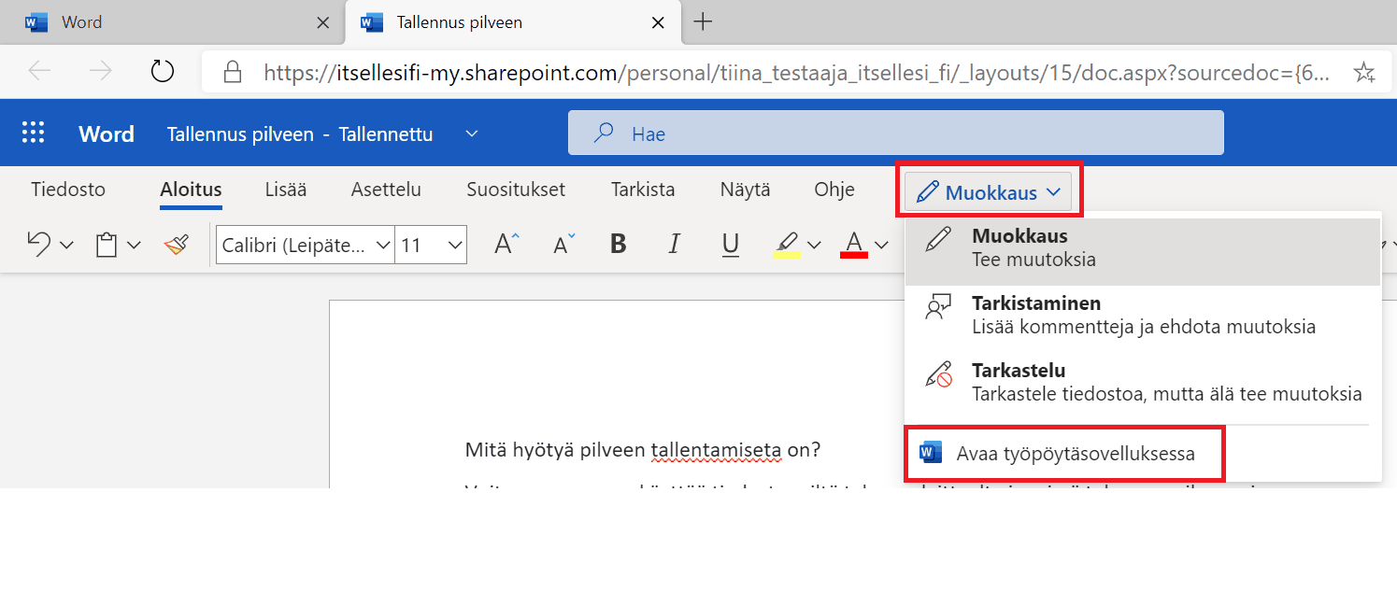Decrease font size with the smaller A
The height and width of the screenshot is (605, 1397).
564,245
